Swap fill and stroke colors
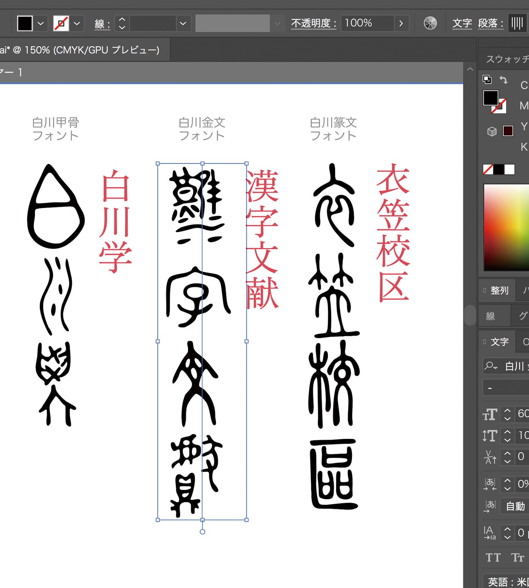The width and height of the screenshot is (529, 588). 504,80
